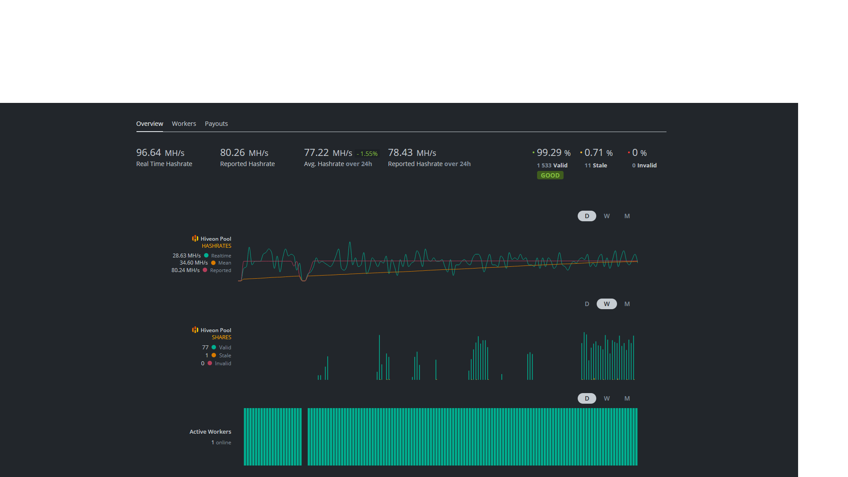848x477 pixels.
Task: Click the orange Stale shares legend dot
Action: [x=214, y=355]
